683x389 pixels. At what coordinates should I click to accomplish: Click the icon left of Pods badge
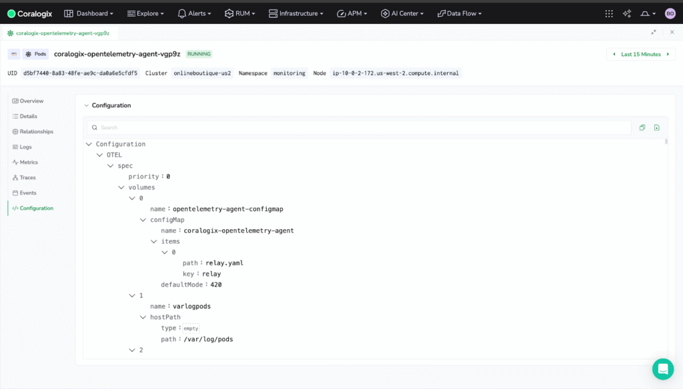pos(14,54)
